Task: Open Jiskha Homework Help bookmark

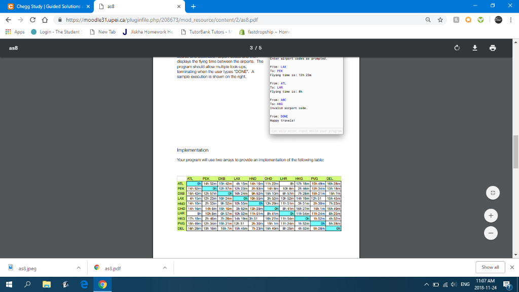Action: pos(148,32)
